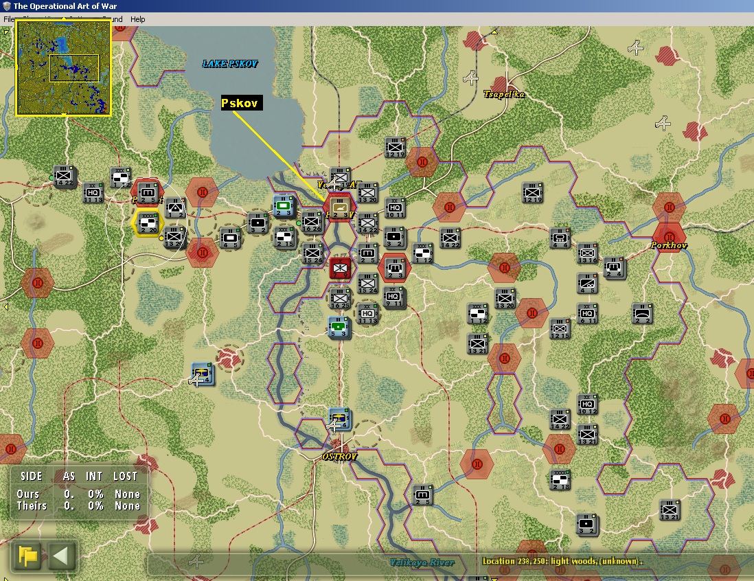Click the left arrow back button

tap(61, 556)
